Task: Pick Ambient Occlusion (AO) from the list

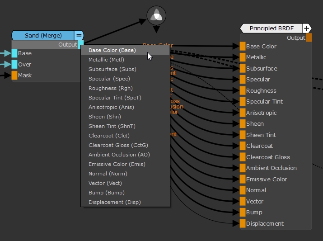Action: (119, 155)
